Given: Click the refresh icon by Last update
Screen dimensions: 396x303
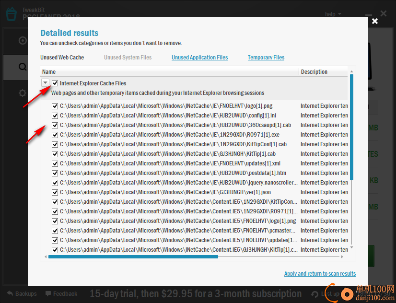Looking at the screenshot, I should click(314, 294).
